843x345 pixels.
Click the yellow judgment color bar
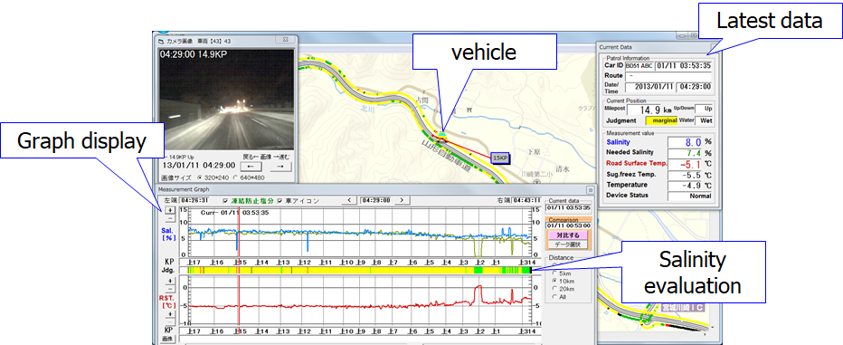point(355,270)
